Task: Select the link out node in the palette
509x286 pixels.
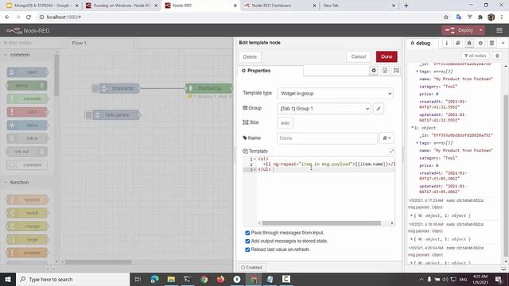Action: point(26,152)
